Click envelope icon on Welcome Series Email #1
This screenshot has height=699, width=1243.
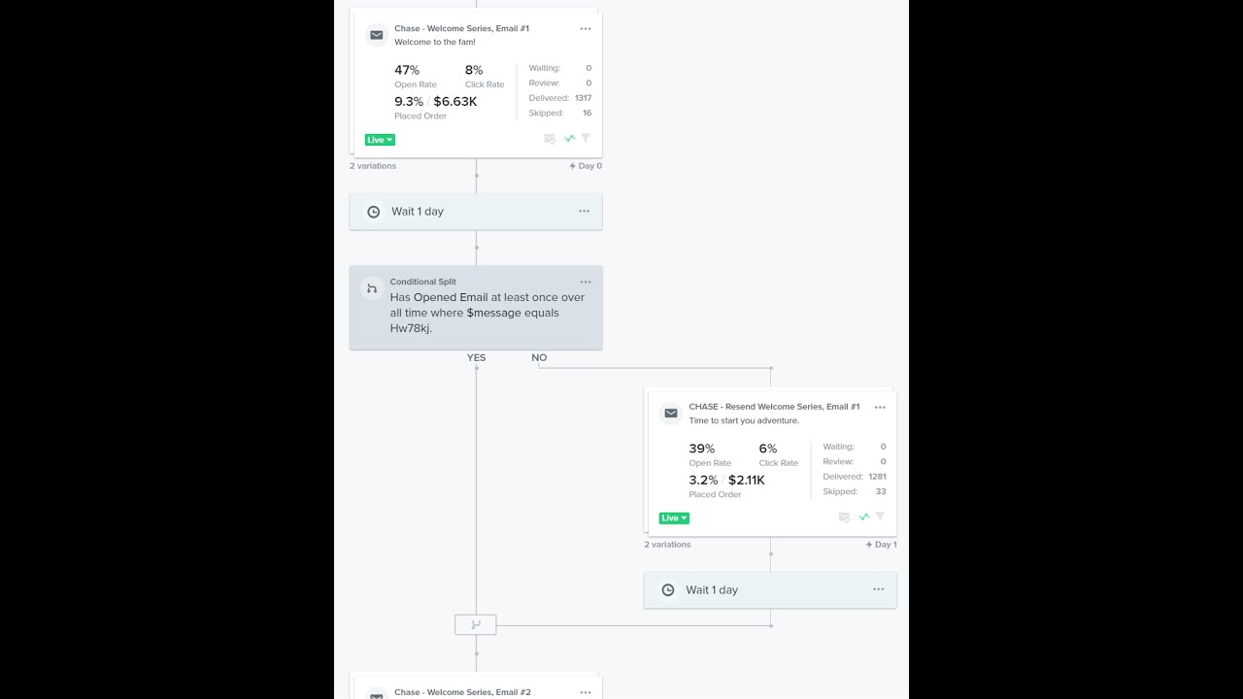pos(377,35)
